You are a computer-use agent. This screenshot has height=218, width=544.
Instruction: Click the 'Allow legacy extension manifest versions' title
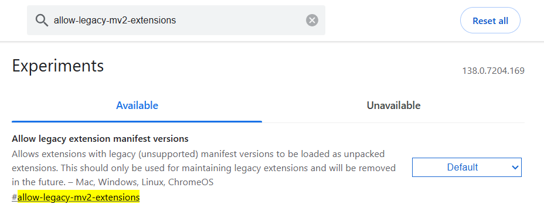point(100,139)
